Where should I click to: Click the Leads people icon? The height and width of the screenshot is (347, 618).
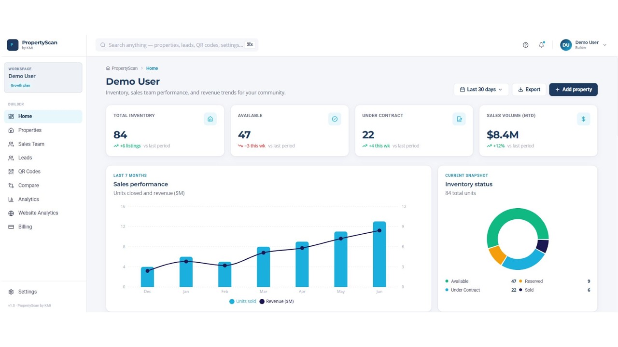pos(11,158)
